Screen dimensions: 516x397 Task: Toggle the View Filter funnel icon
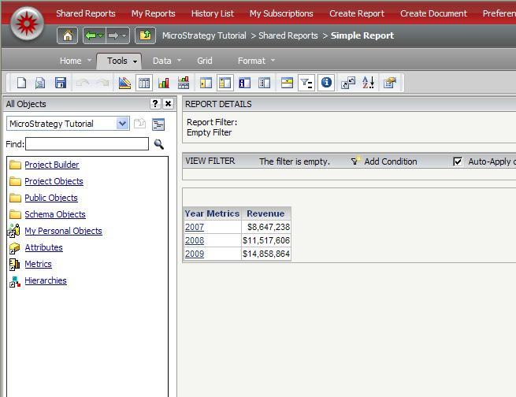(x=306, y=83)
